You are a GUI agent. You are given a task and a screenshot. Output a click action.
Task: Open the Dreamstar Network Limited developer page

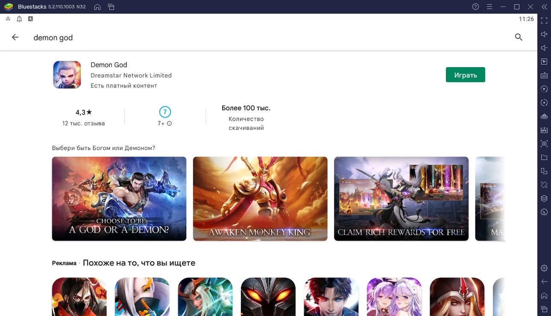(131, 75)
